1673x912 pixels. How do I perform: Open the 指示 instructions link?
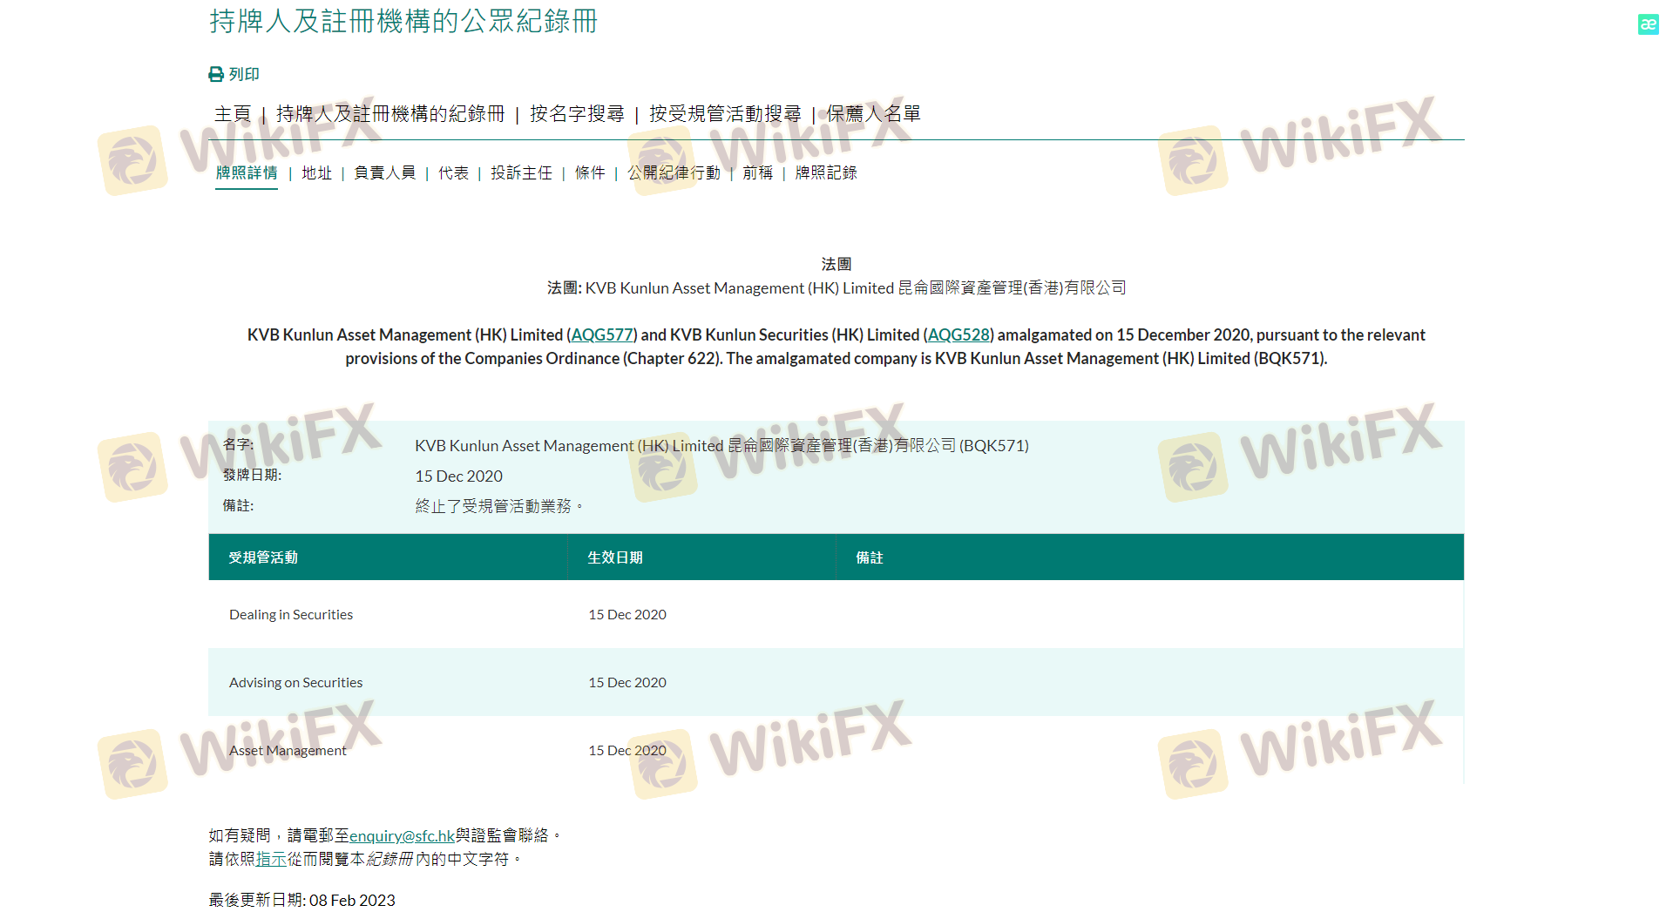(271, 860)
